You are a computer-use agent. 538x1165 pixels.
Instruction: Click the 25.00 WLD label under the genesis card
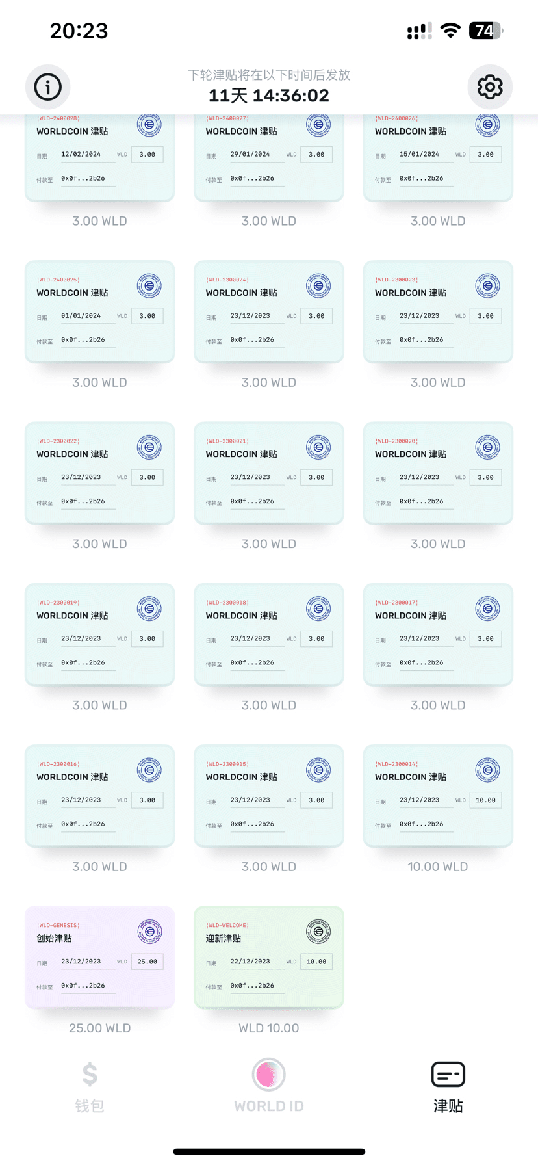click(99, 1028)
